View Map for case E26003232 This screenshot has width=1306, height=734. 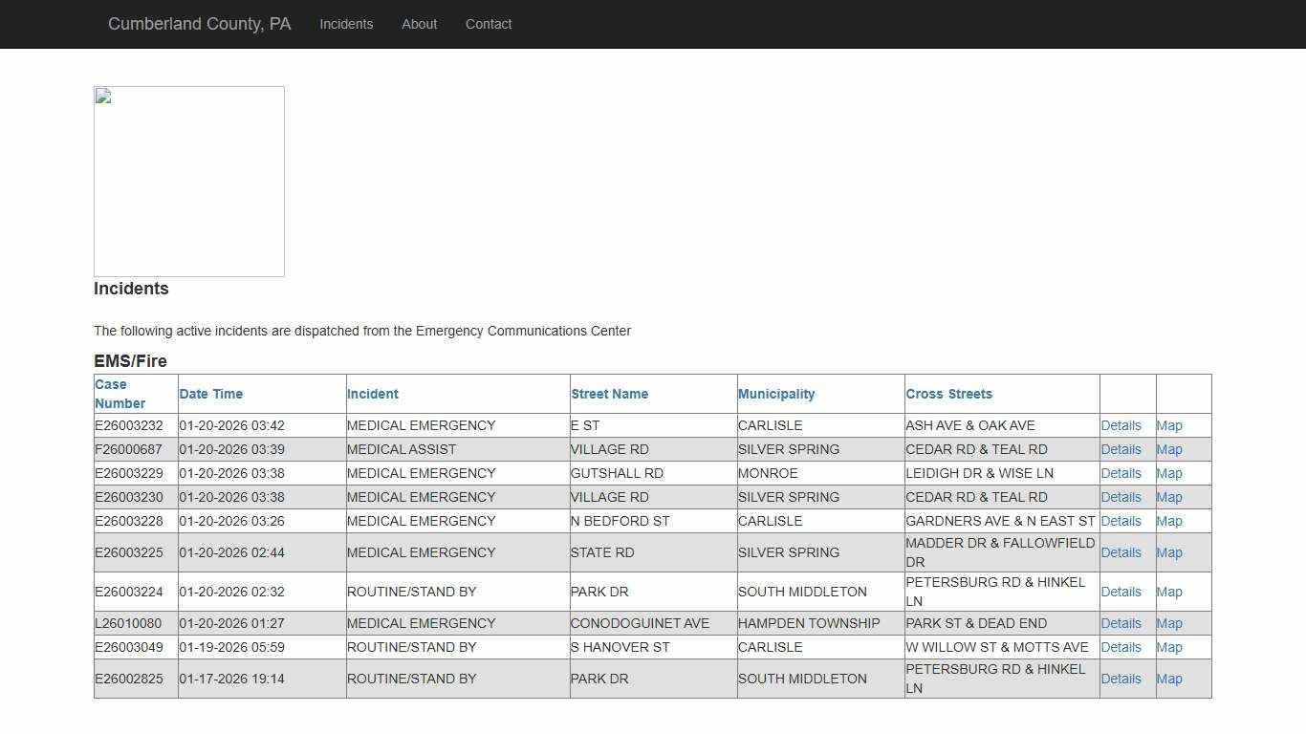coord(1169,425)
